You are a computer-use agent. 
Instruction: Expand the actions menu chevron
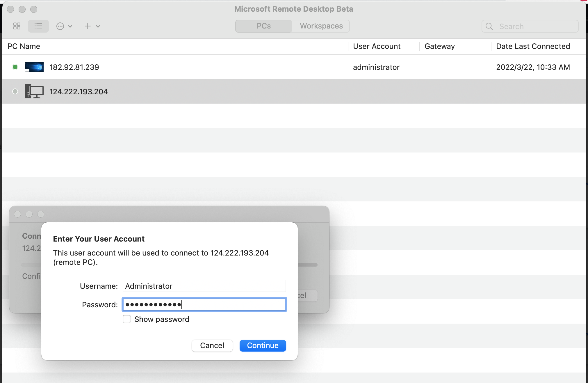tap(70, 26)
